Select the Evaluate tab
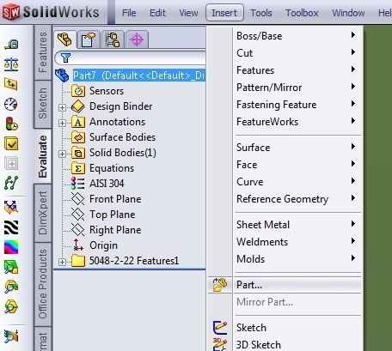The image size is (392, 351). (x=43, y=157)
